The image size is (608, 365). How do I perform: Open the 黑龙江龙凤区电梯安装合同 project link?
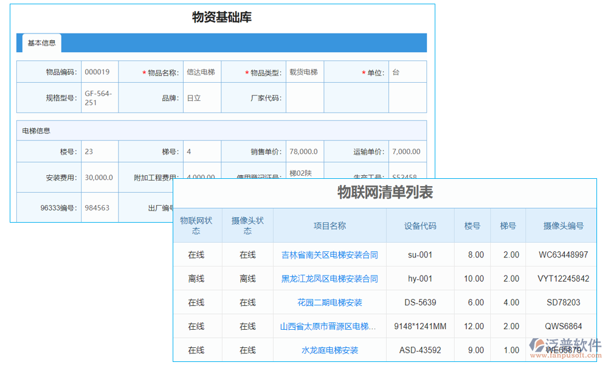click(x=331, y=278)
